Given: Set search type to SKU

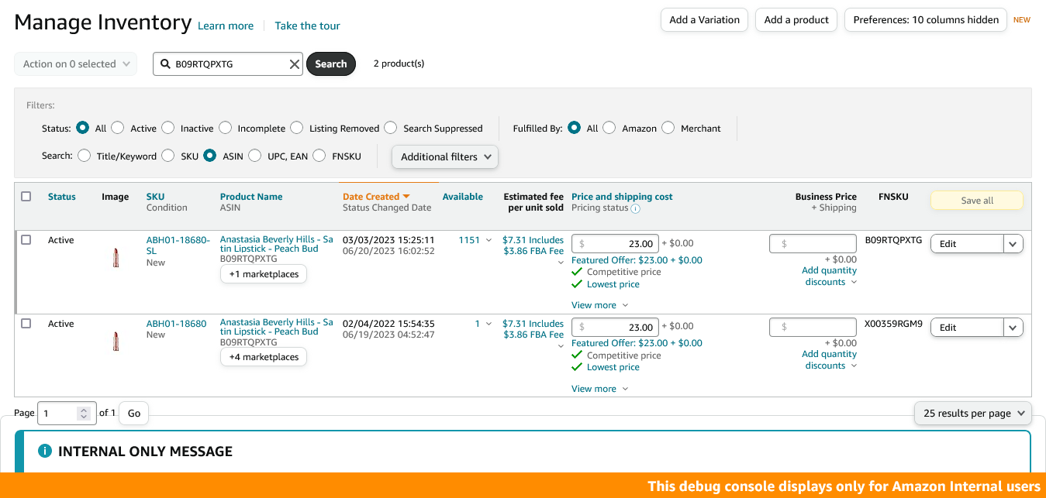Looking at the screenshot, I should coord(168,156).
